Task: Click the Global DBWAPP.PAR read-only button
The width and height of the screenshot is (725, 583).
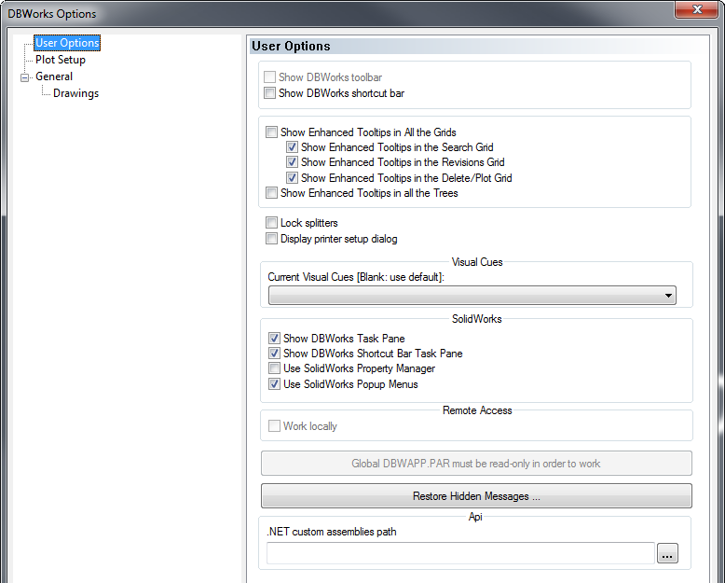Action: 476,464
